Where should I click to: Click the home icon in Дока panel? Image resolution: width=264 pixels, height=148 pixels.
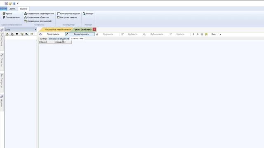7,34
